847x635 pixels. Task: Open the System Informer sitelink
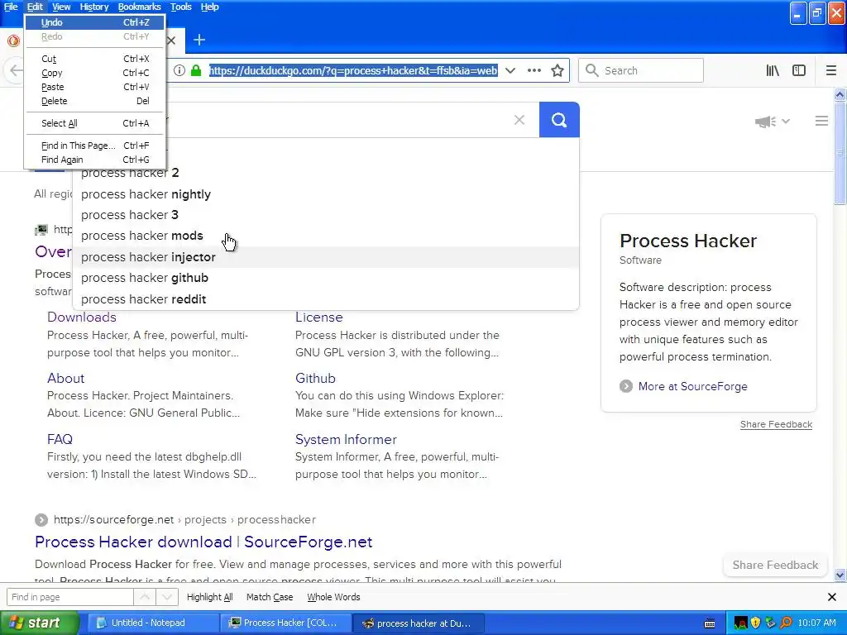pos(346,440)
